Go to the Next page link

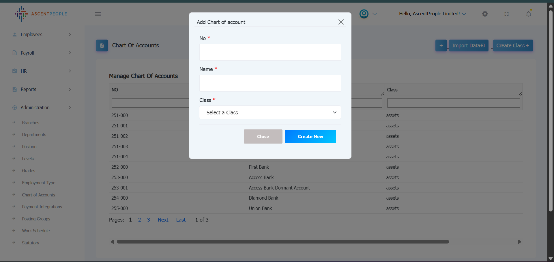coord(163,220)
